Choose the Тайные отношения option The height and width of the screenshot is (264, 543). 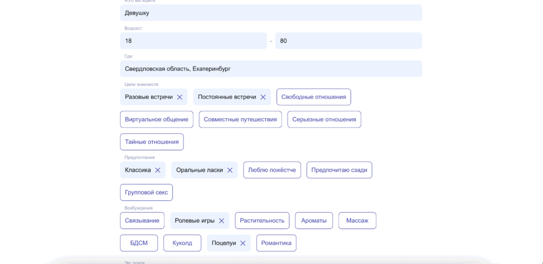(x=152, y=142)
